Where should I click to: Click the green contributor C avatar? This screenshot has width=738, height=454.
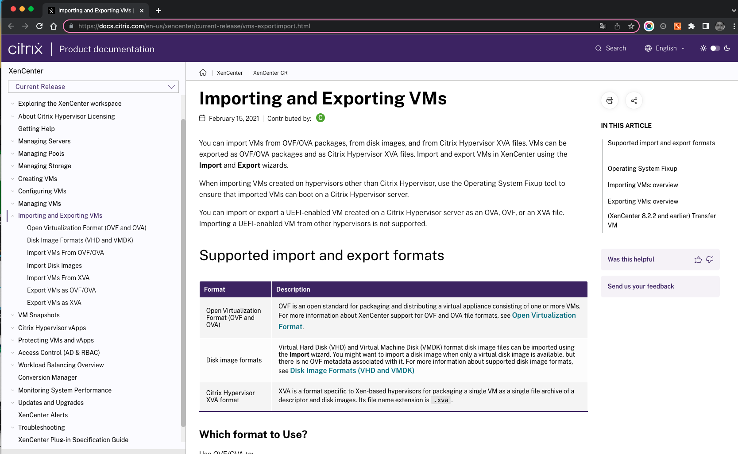321,118
